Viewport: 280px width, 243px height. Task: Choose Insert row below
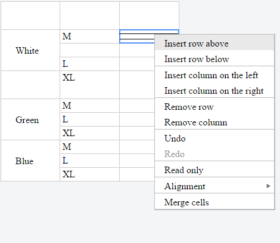(x=214, y=59)
